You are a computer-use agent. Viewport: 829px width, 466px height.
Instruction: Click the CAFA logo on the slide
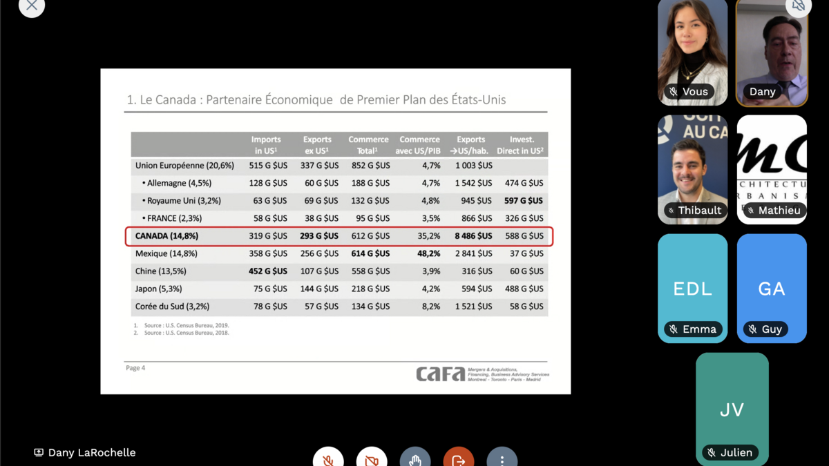(441, 373)
